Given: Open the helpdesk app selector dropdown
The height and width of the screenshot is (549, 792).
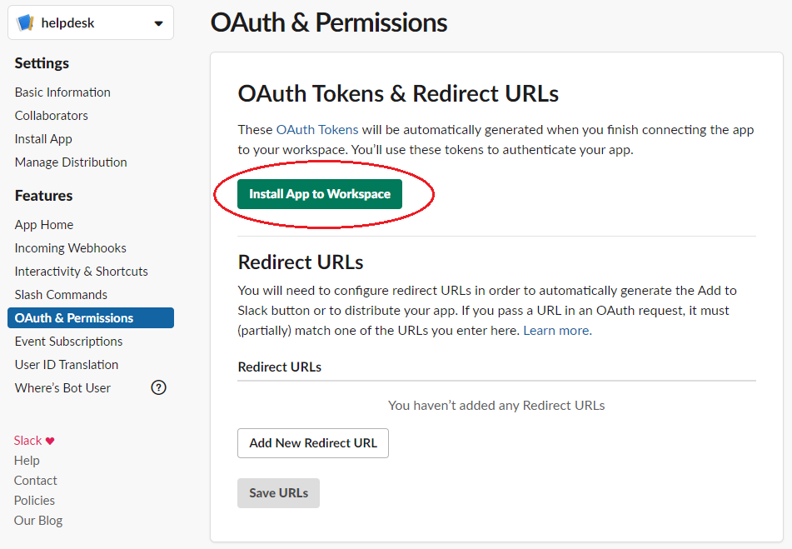Looking at the screenshot, I should tap(158, 23).
